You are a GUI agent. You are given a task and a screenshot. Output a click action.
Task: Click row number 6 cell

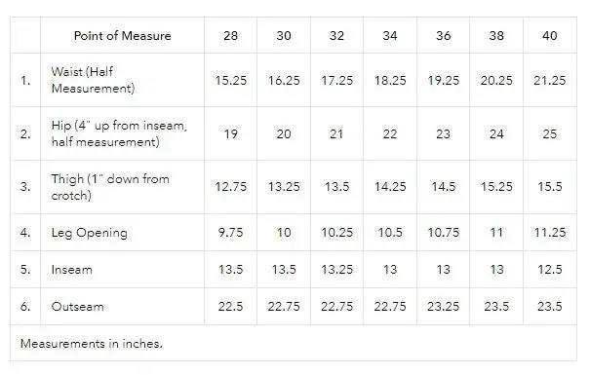[25, 306]
